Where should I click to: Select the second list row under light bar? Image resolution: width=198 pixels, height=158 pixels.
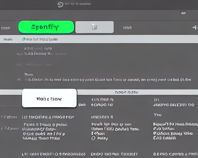coord(46,54)
